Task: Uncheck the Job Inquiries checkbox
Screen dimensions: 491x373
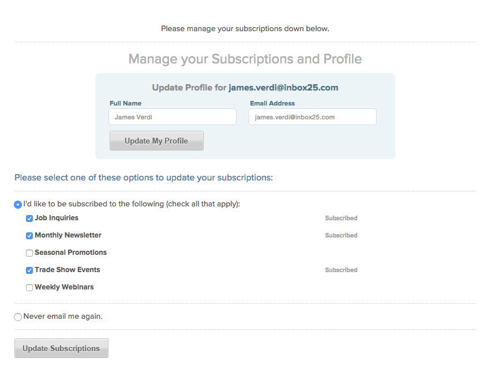Action: [29, 218]
